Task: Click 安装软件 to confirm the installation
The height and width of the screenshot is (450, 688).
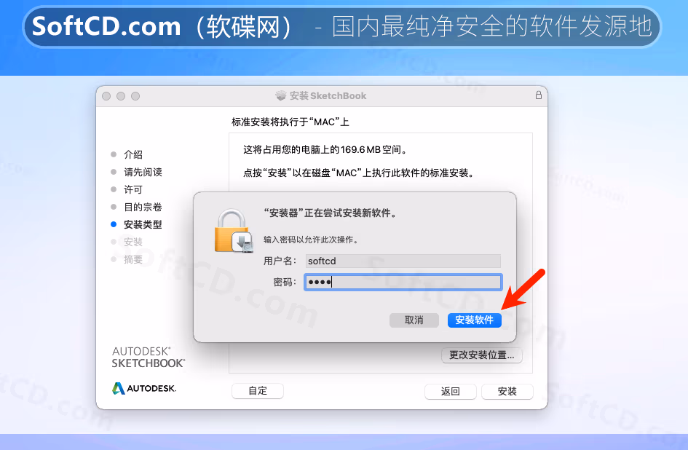Action: [474, 320]
